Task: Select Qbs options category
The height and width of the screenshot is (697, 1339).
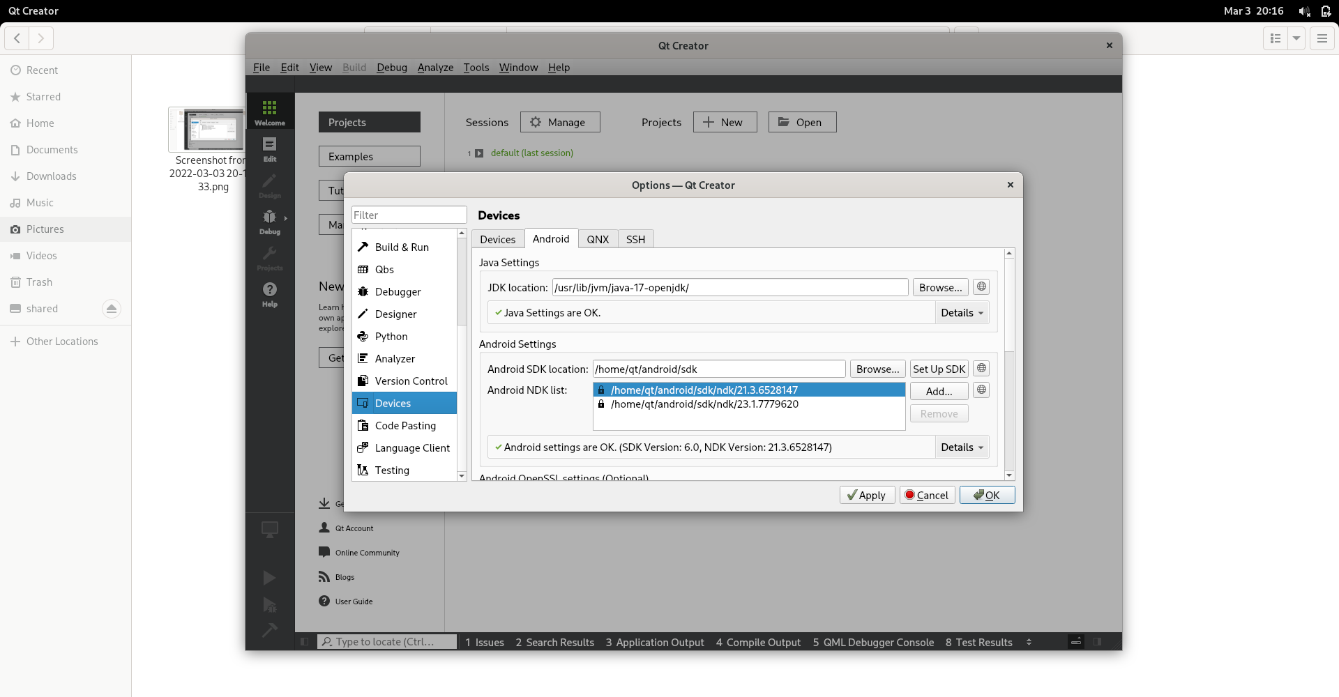Action: (x=404, y=270)
